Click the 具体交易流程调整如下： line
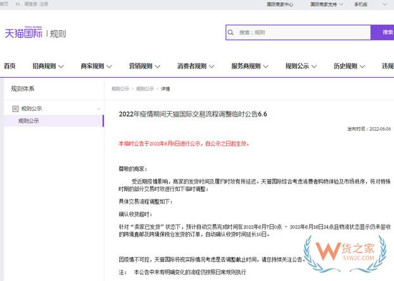This screenshot has width=394, height=281. point(146,201)
